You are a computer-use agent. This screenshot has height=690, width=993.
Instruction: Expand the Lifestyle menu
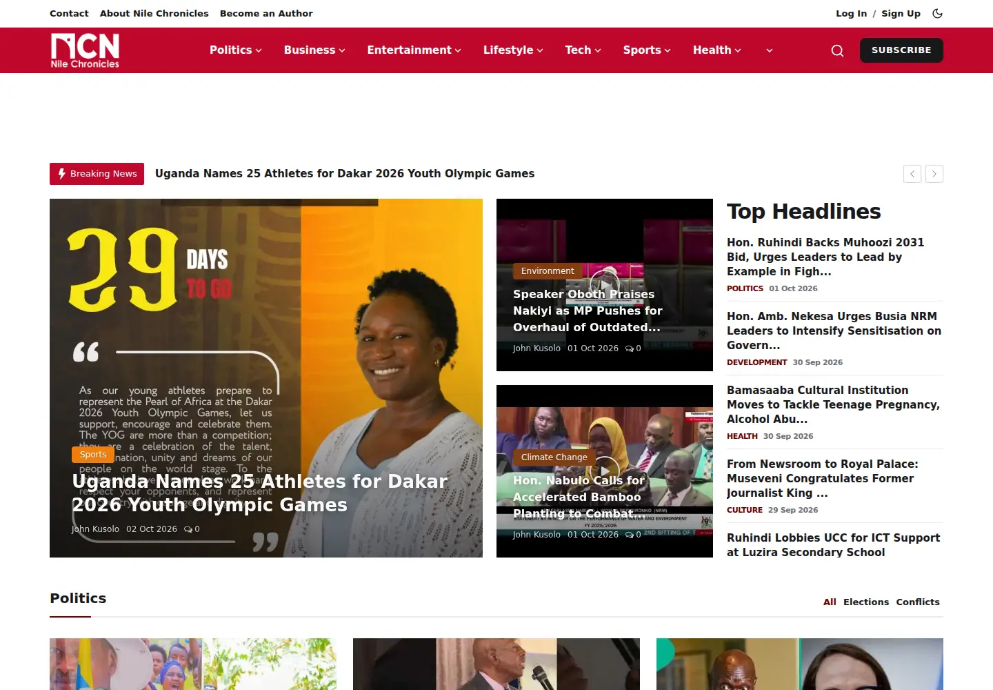[513, 50]
